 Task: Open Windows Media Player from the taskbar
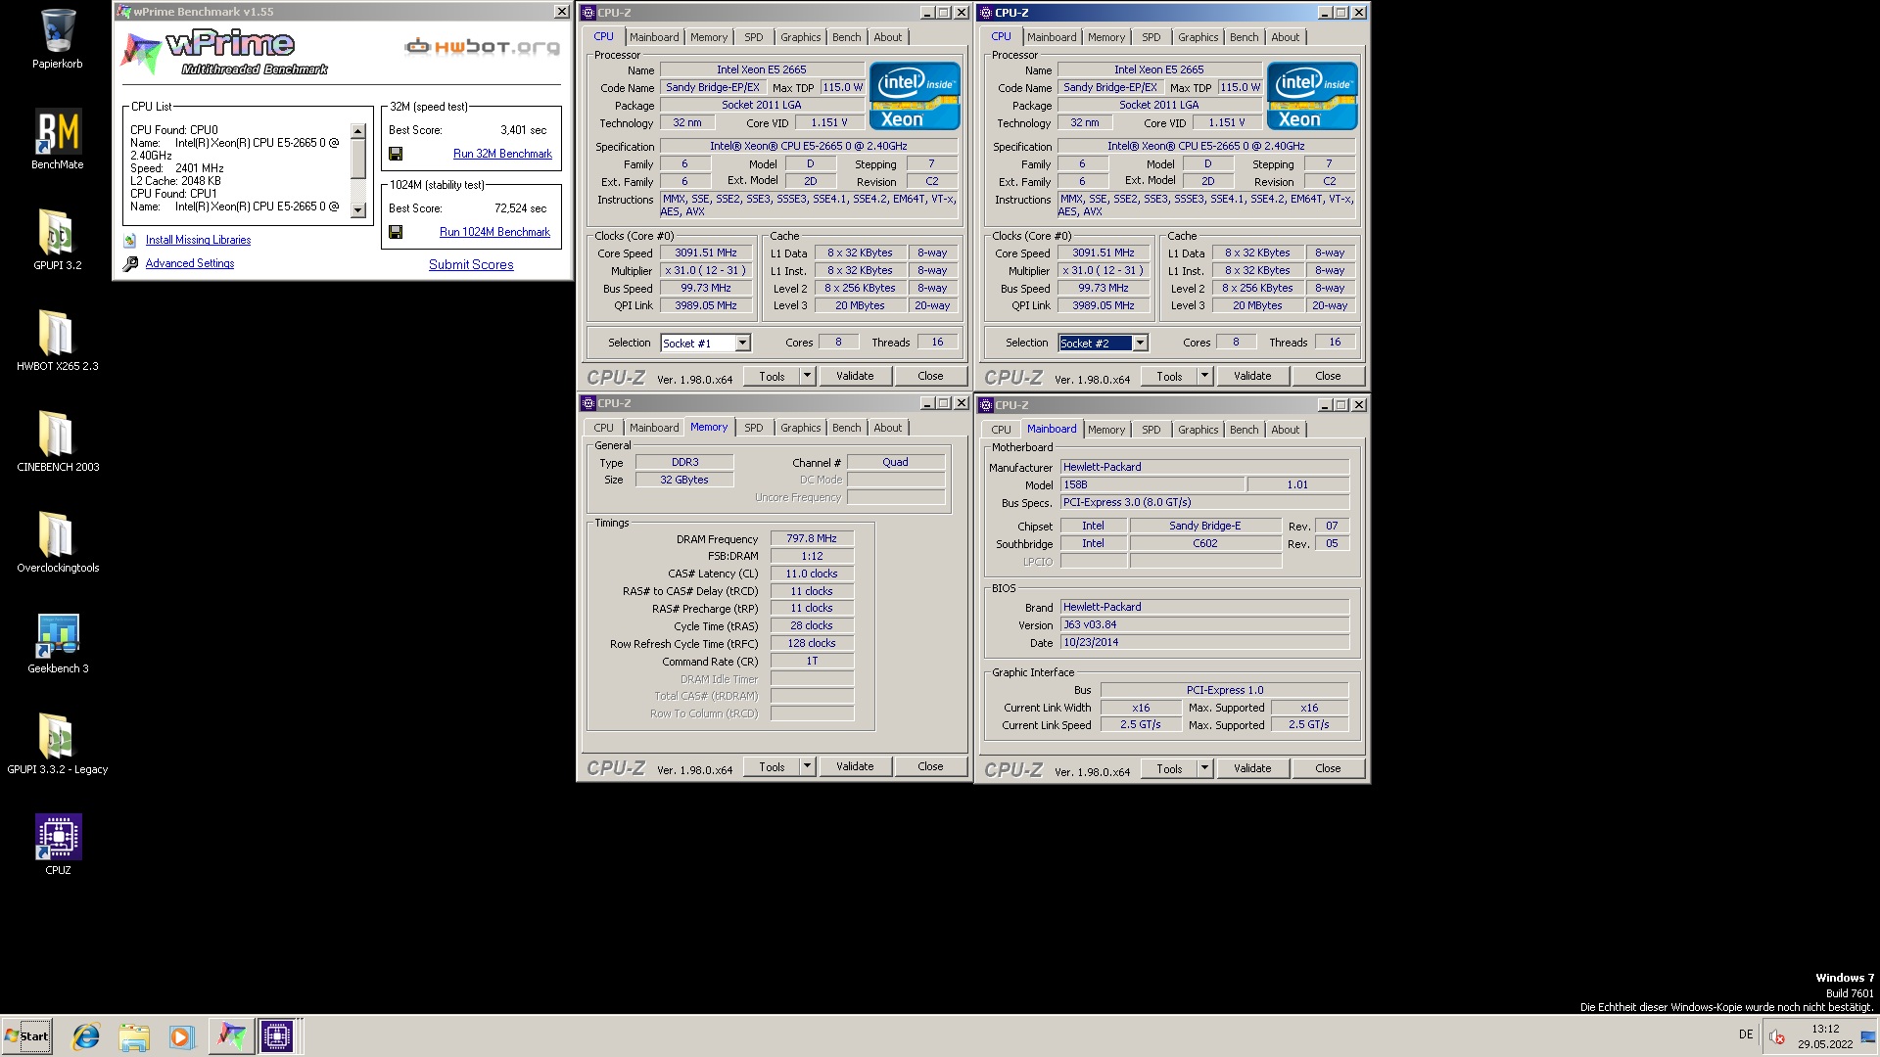(182, 1036)
